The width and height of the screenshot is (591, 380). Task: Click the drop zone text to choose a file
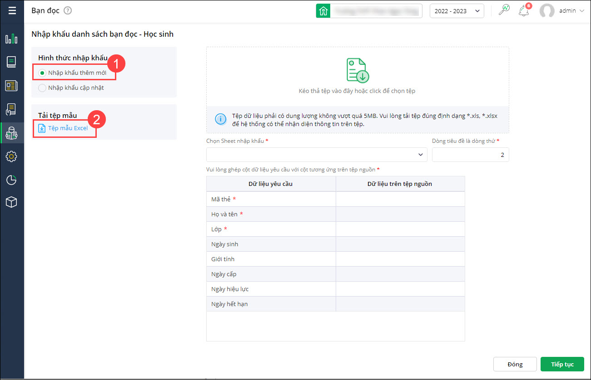357,91
